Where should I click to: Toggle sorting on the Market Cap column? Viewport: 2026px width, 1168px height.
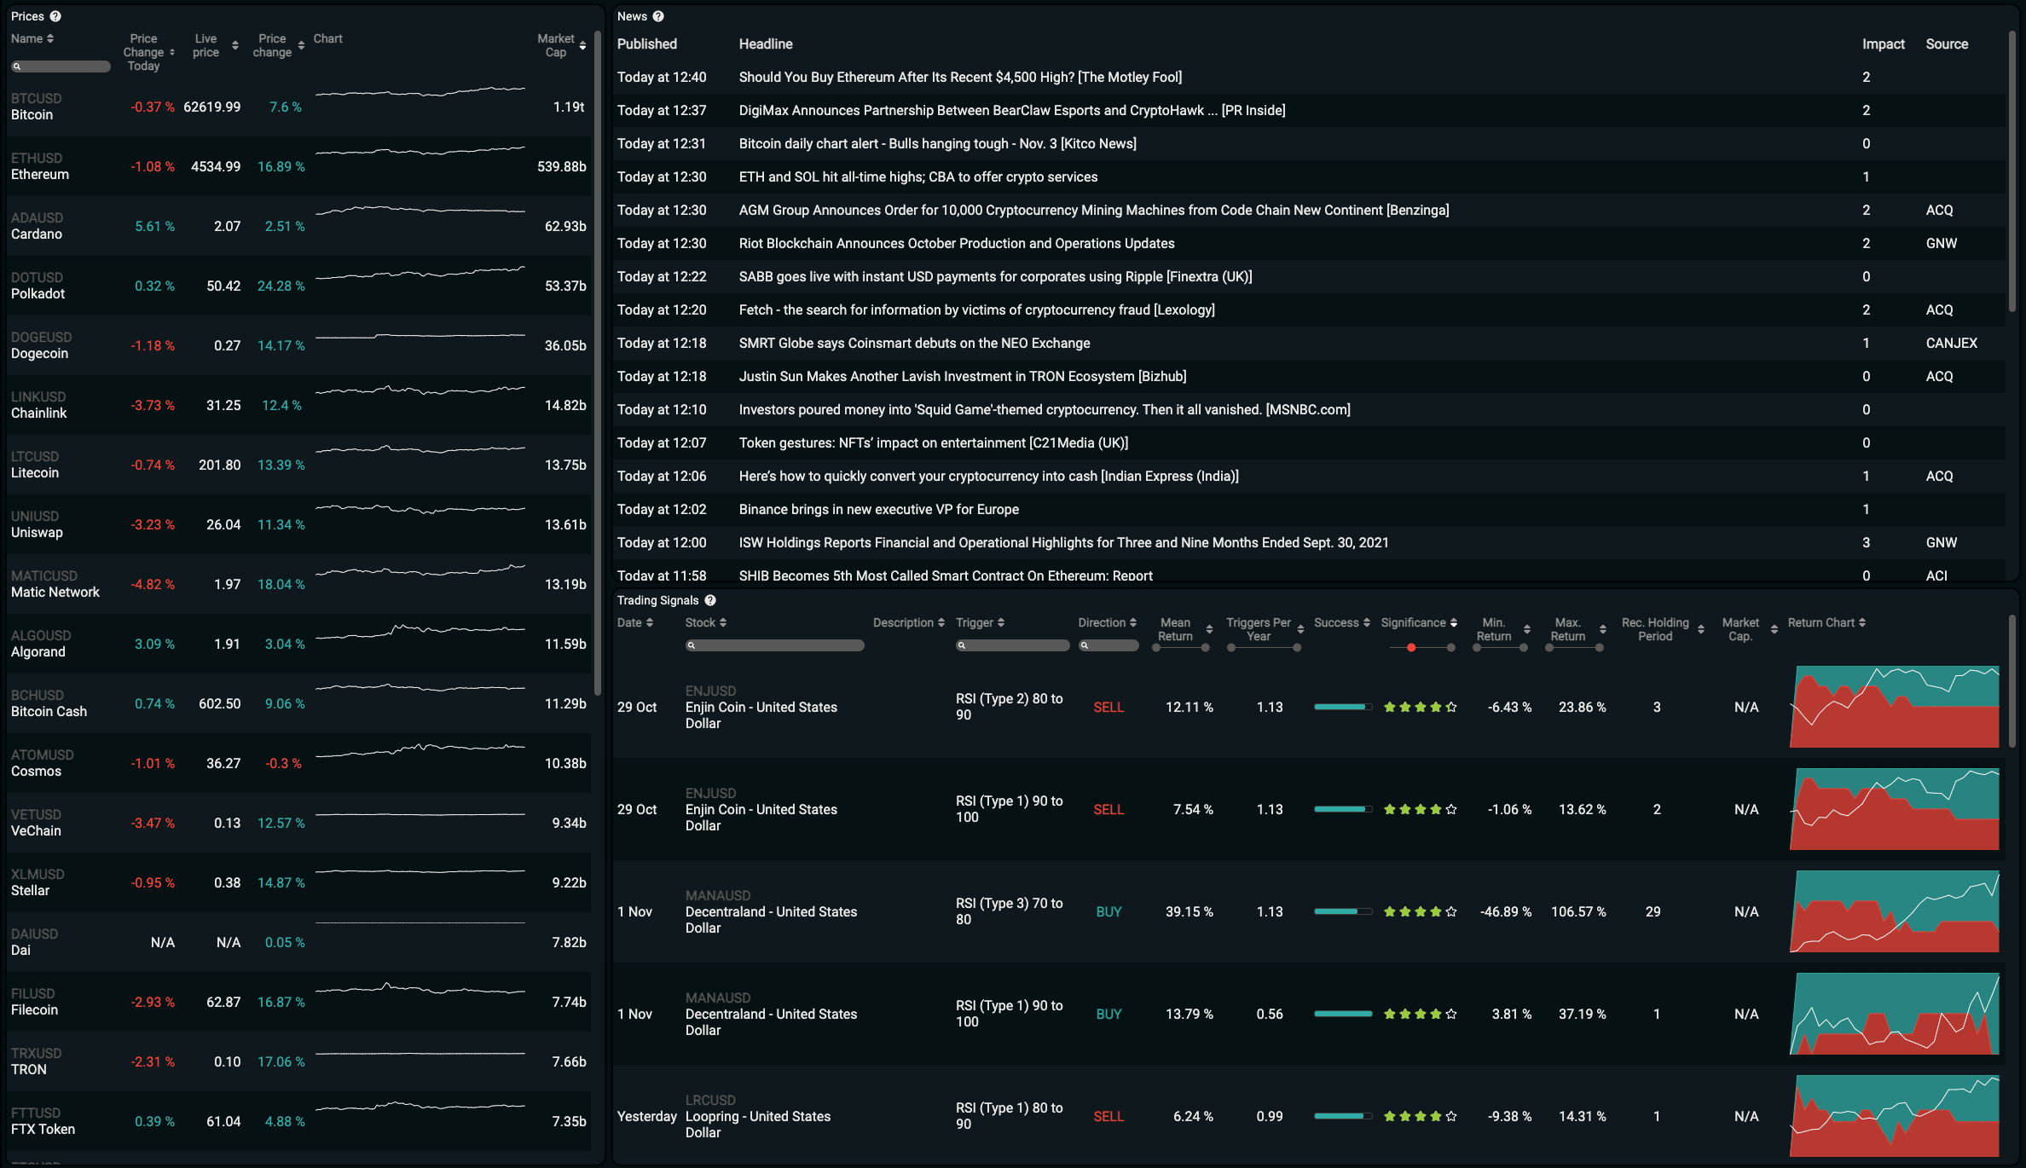click(582, 45)
